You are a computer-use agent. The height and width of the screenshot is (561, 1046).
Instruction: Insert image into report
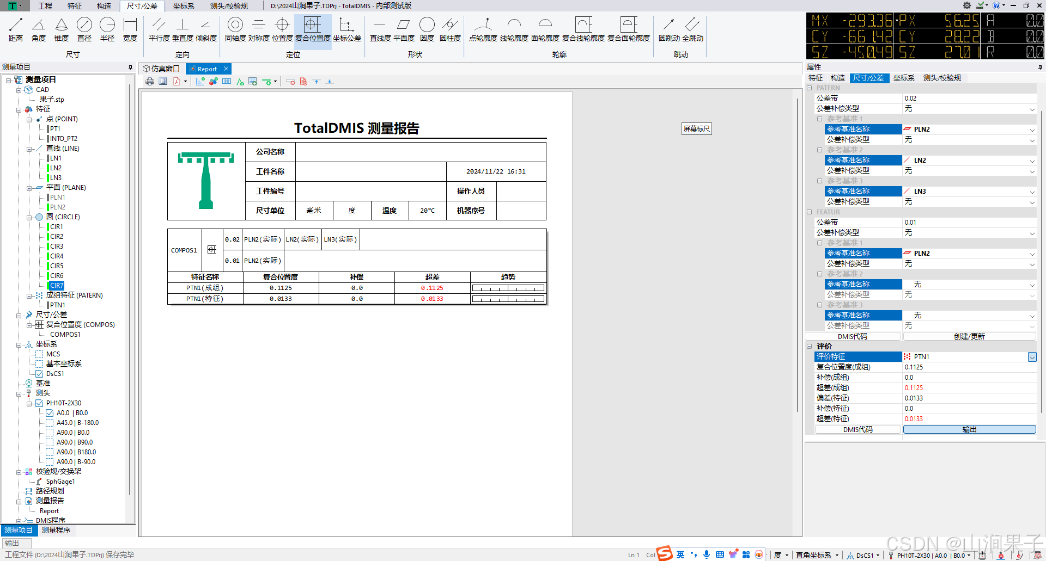[253, 82]
